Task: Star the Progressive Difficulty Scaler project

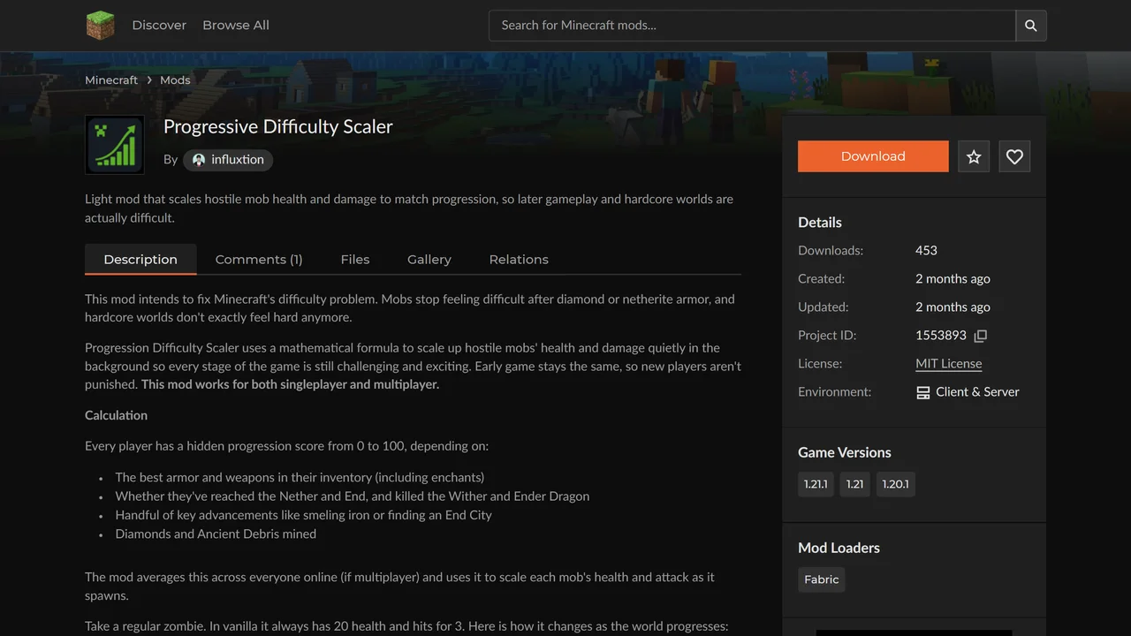Action: click(x=974, y=156)
